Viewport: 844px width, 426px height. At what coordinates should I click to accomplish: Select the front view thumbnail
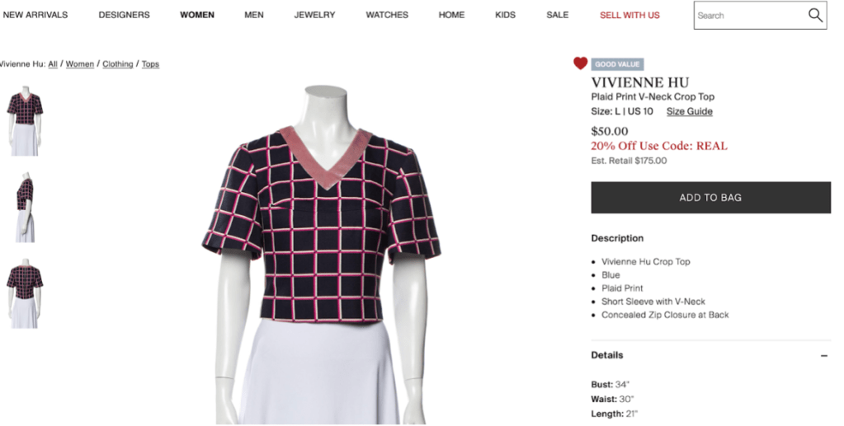pos(24,121)
